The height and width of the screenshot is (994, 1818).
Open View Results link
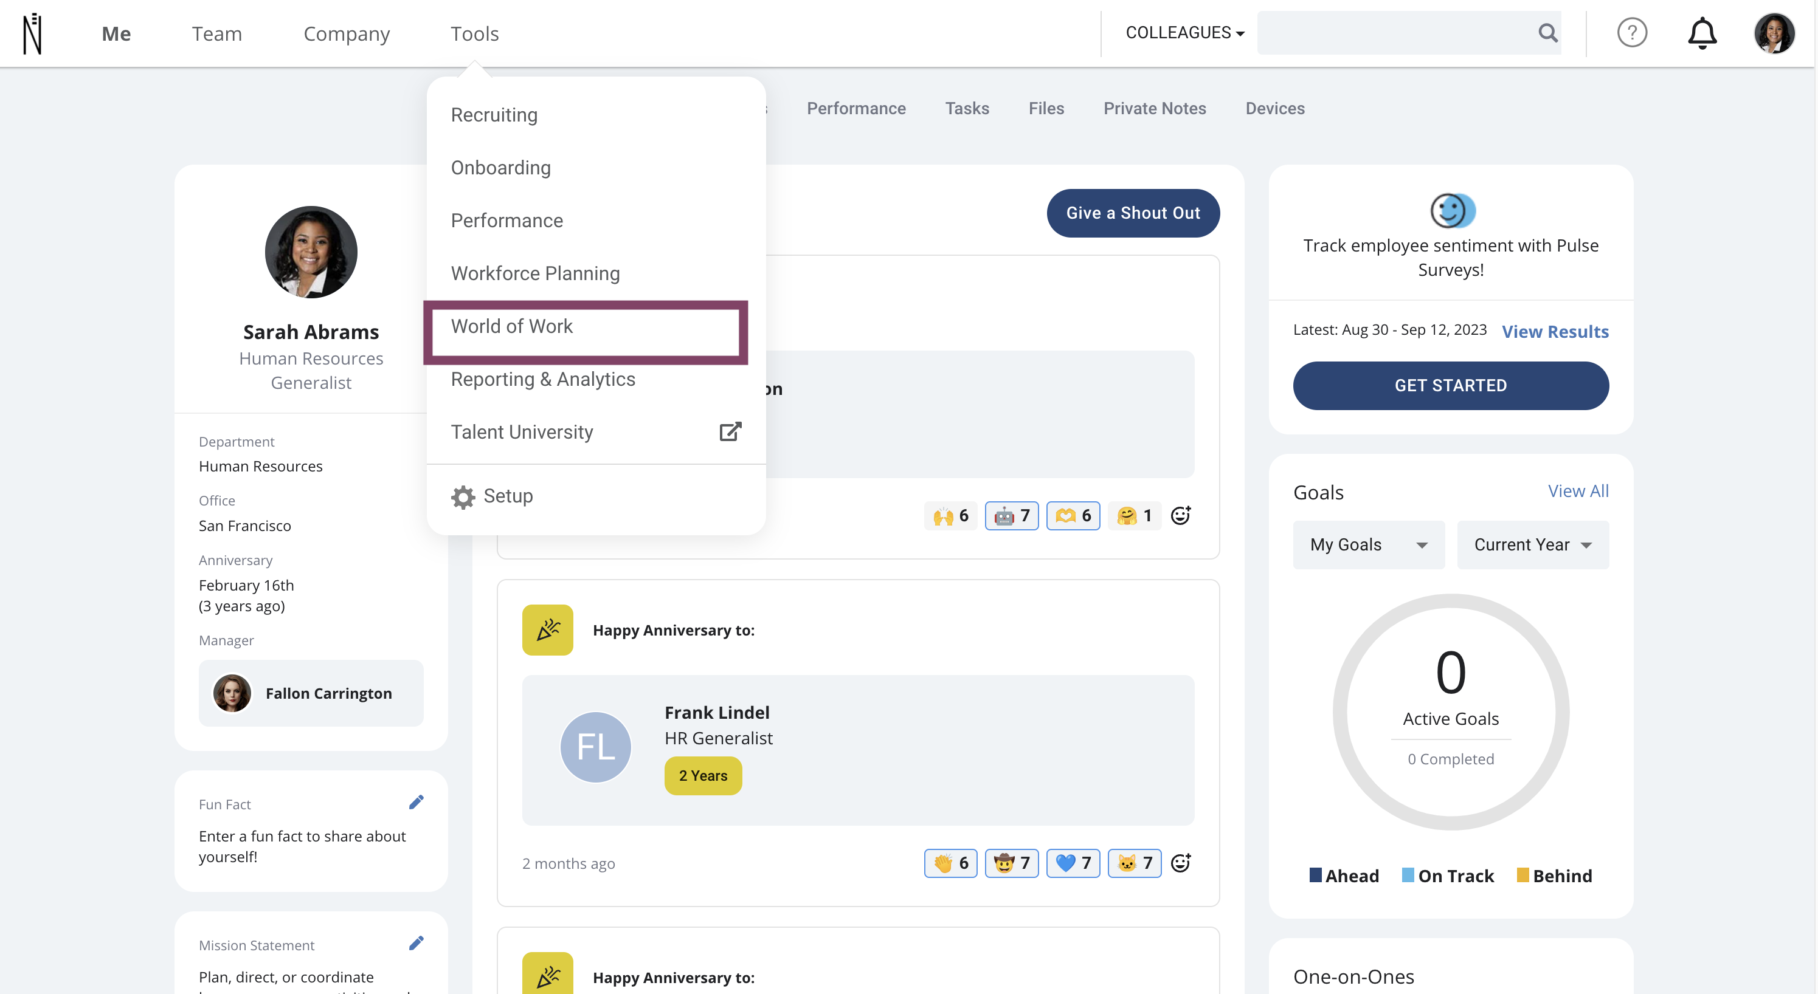click(x=1555, y=332)
